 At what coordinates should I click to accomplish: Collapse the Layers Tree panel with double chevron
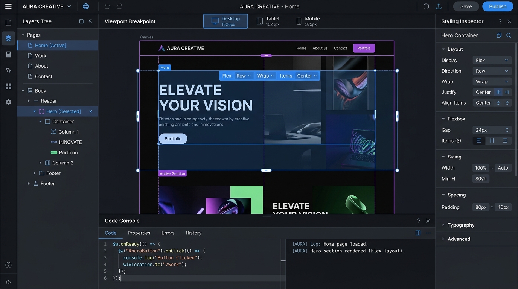click(90, 21)
